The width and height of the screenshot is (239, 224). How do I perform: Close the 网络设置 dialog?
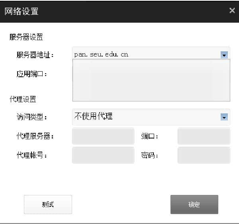pyautogui.click(x=232, y=11)
